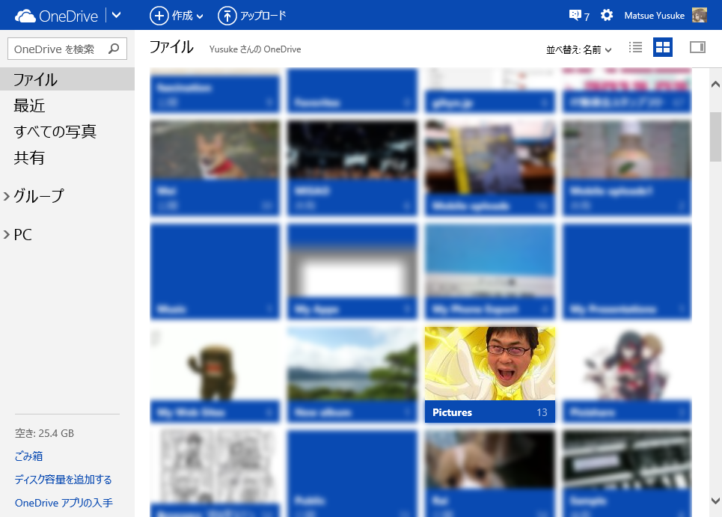Expand the グループ section

coord(7,197)
